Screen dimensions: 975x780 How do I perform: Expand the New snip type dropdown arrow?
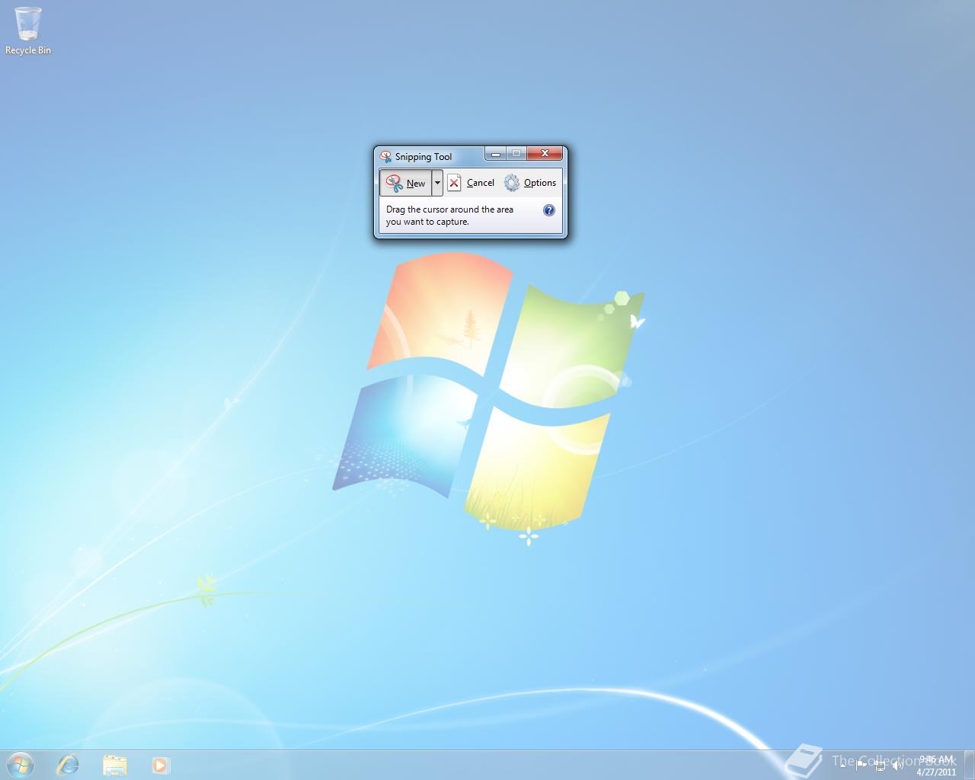[436, 182]
